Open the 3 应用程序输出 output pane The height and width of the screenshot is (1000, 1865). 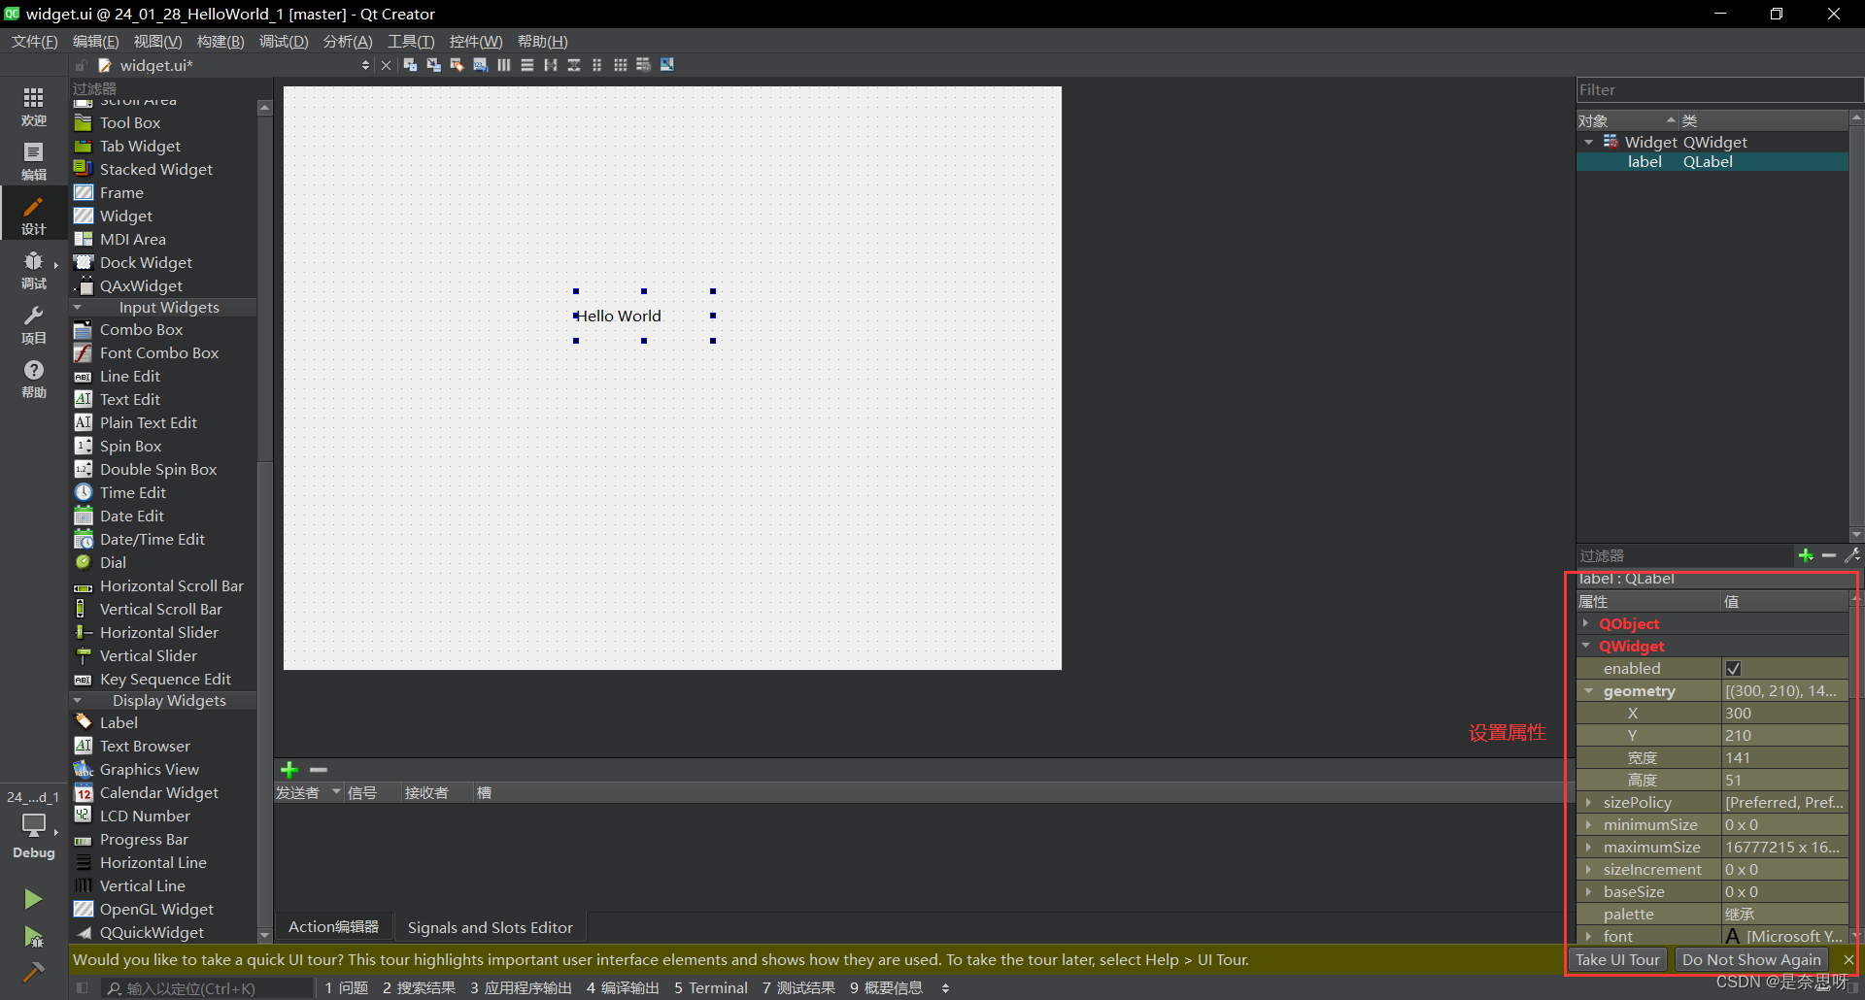pos(522,988)
